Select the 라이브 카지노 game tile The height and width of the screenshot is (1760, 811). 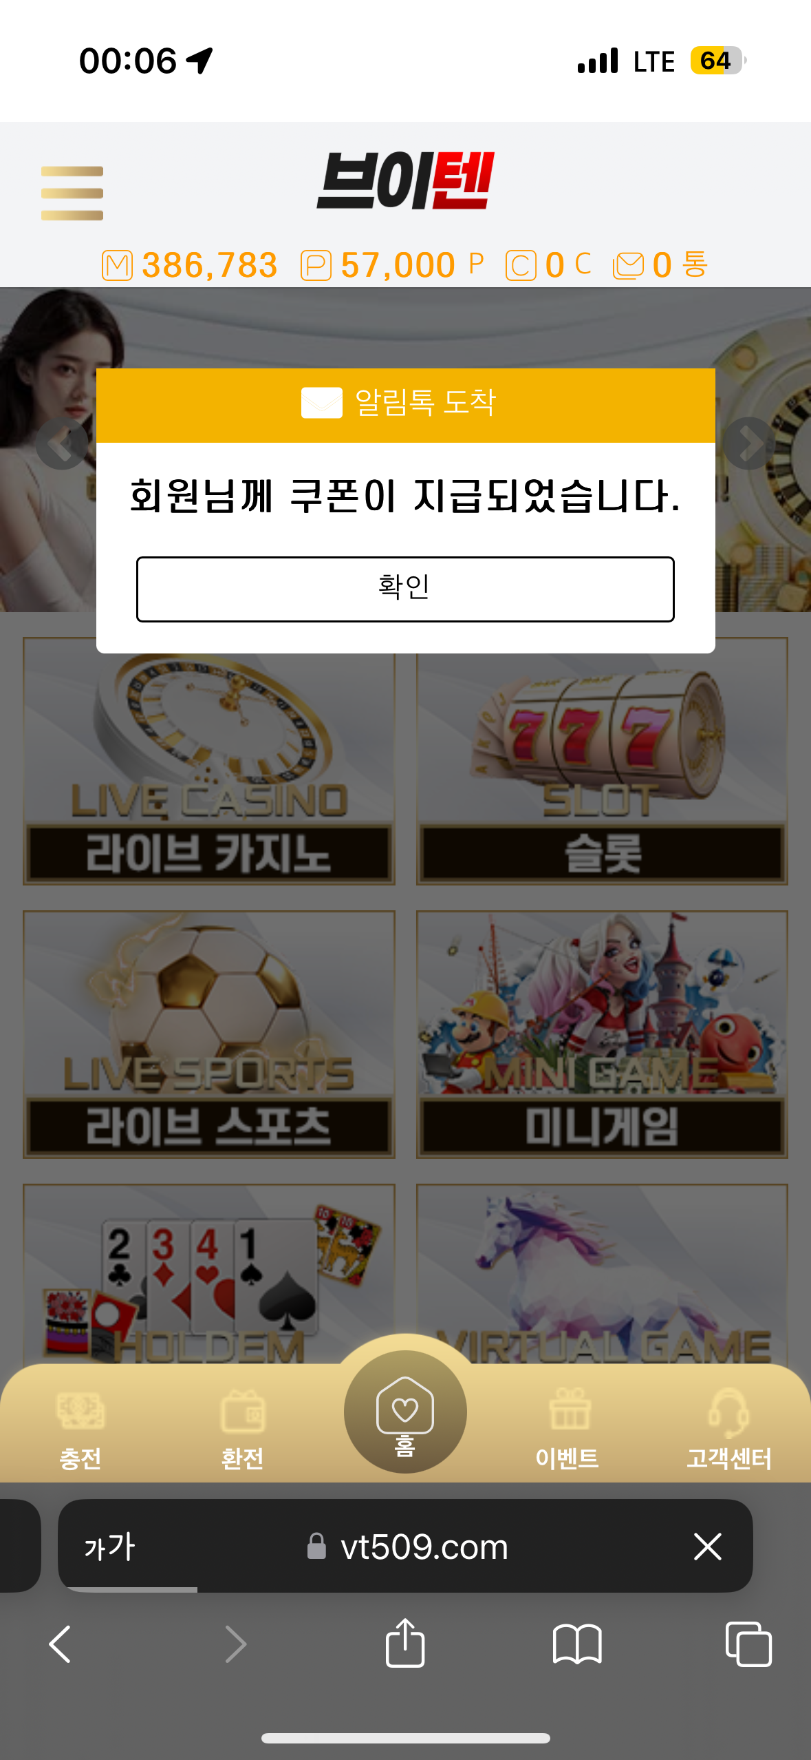click(209, 761)
